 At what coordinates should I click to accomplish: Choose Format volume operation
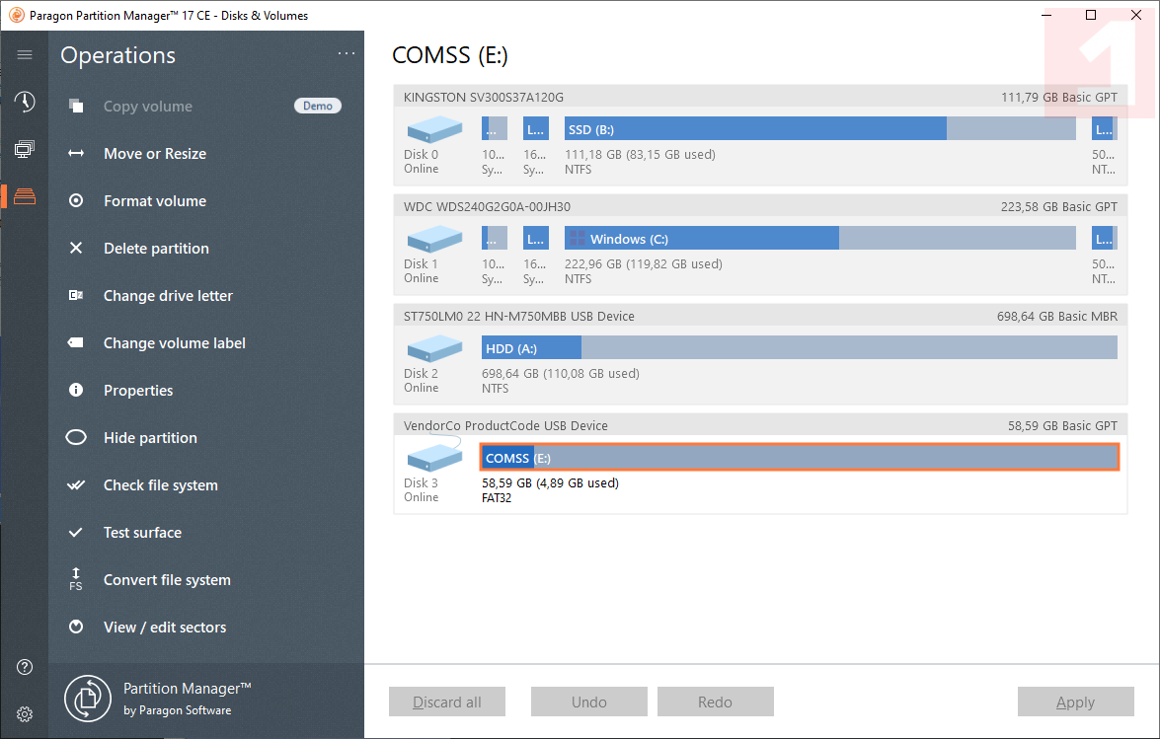pyautogui.click(x=155, y=201)
